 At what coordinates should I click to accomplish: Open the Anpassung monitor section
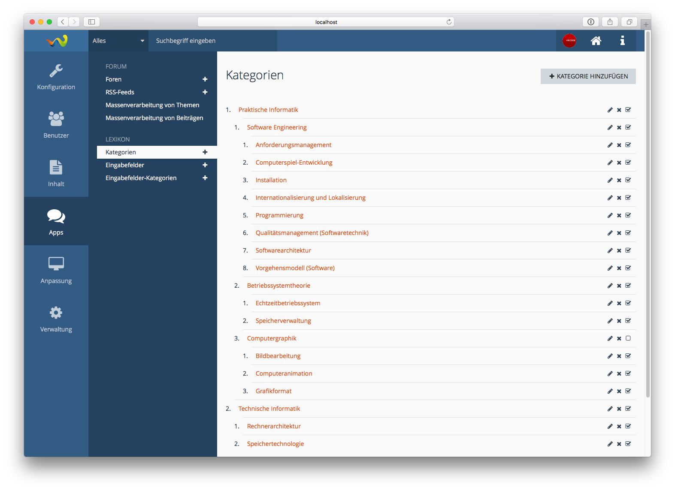[x=56, y=271]
